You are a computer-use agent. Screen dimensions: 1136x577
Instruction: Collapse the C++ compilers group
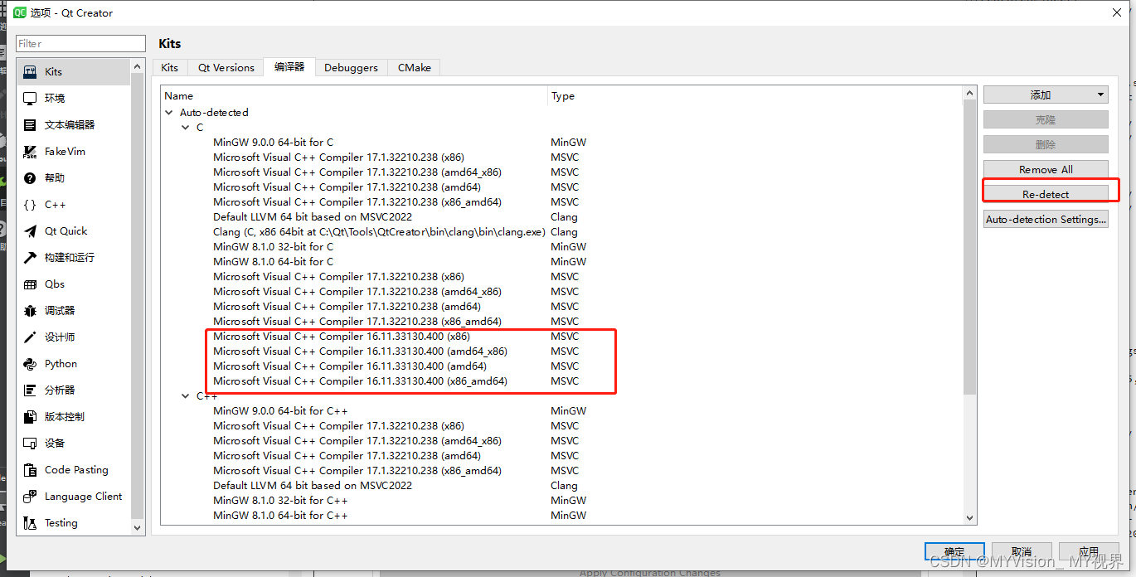coord(187,396)
